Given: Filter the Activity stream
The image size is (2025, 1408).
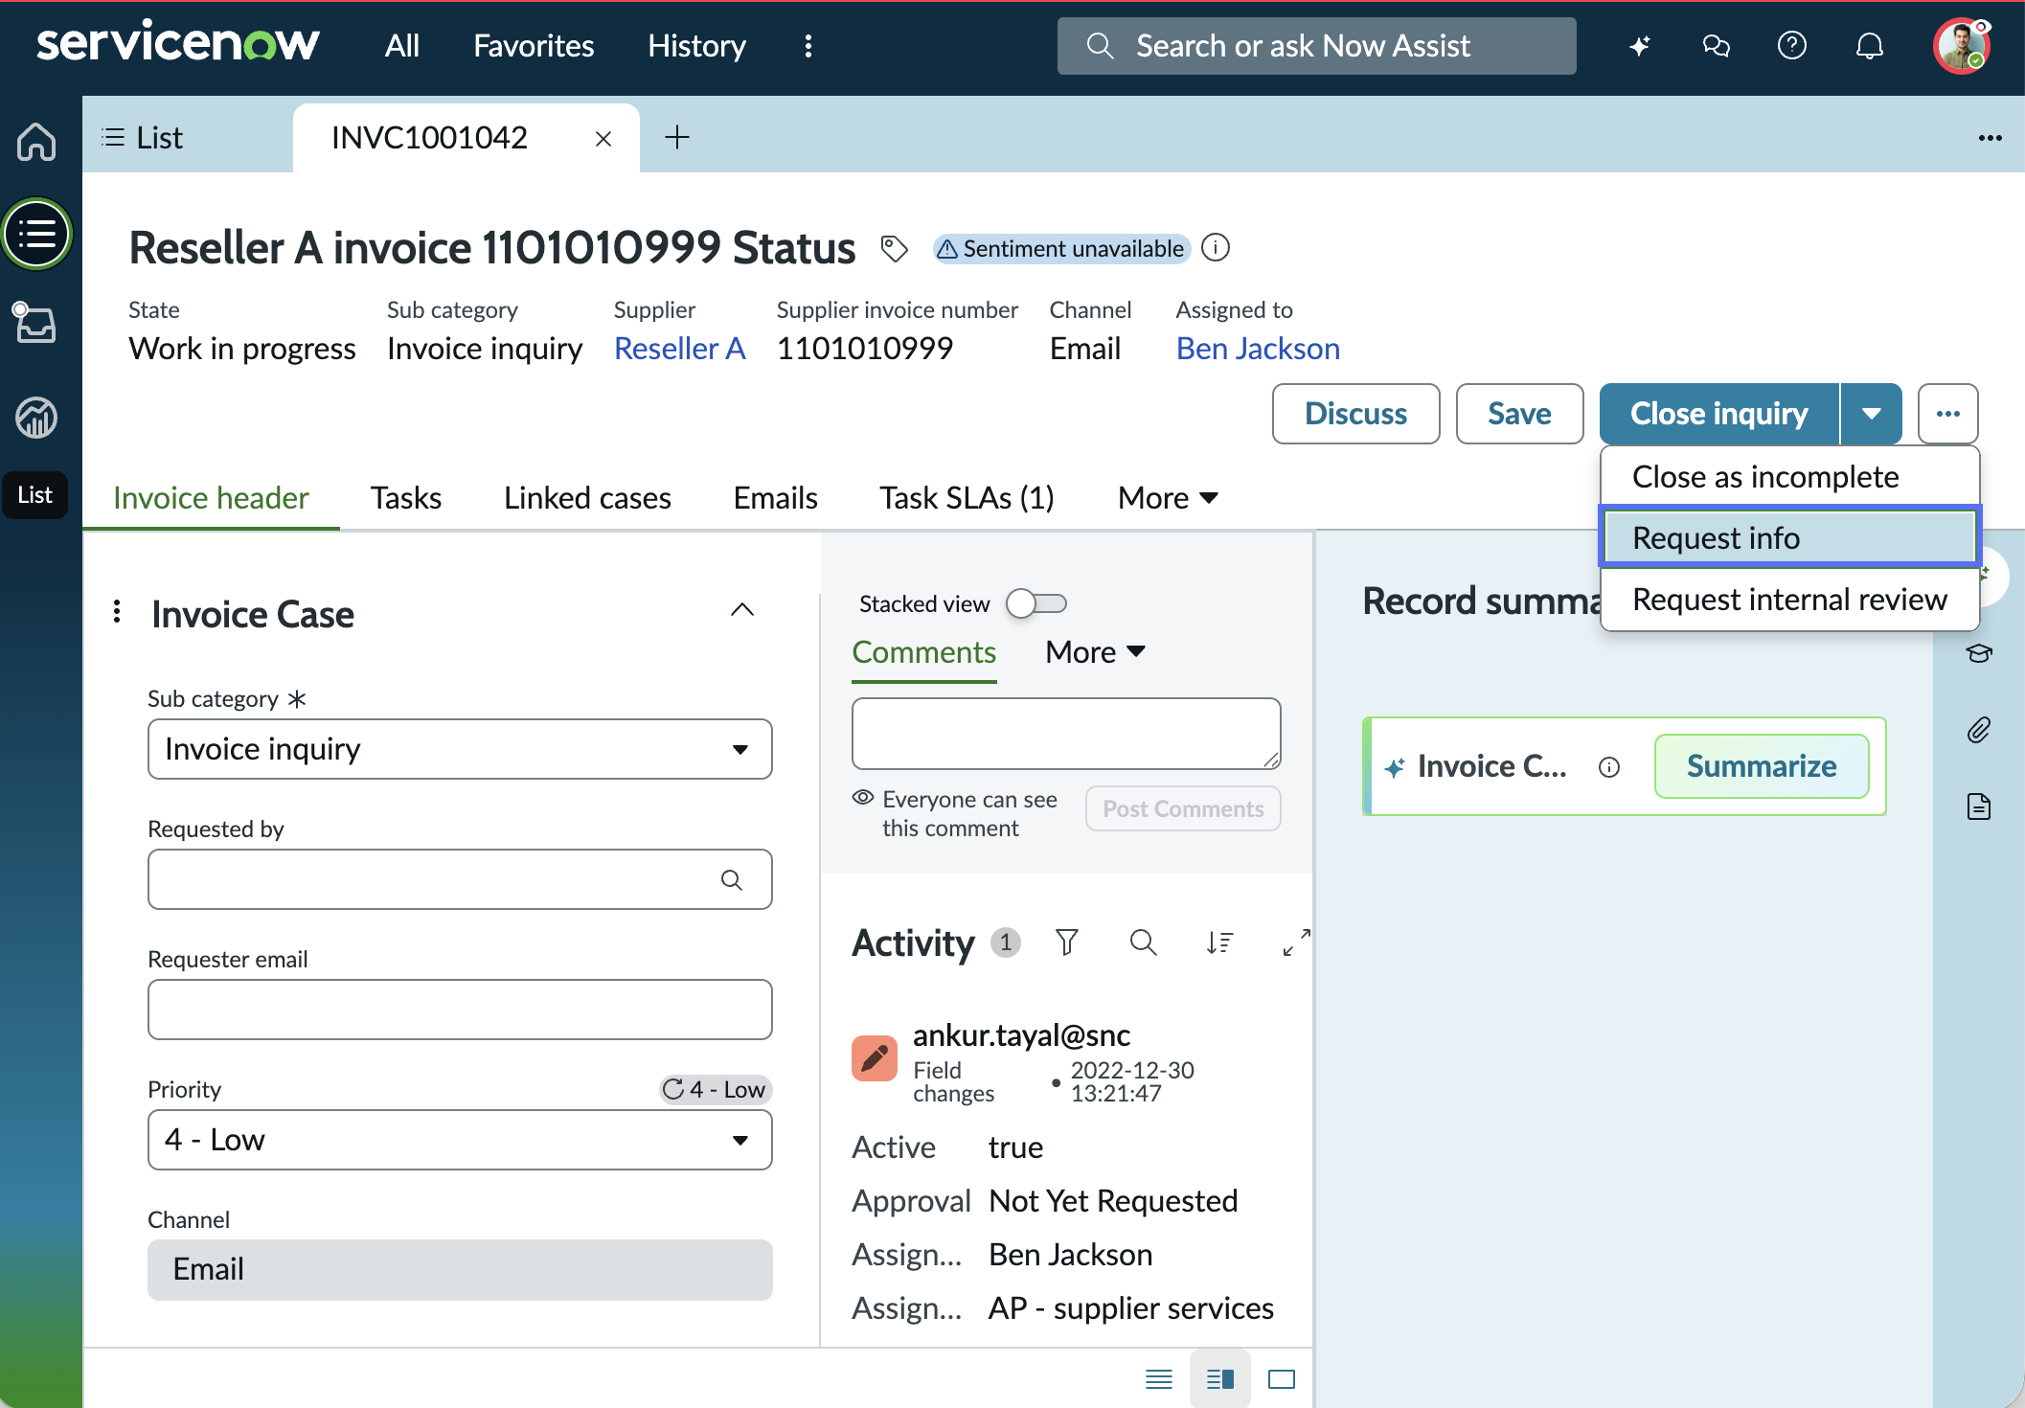Looking at the screenshot, I should (x=1067, y=942).
